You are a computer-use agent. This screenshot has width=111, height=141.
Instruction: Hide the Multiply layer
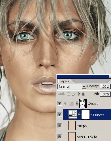59,126
